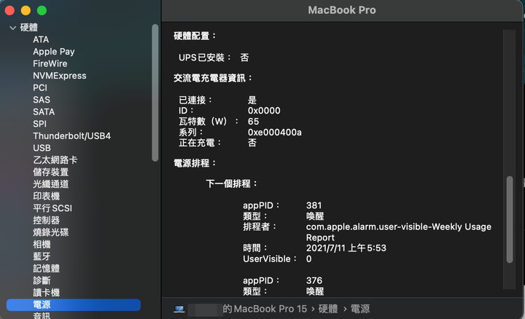
Task: Open the Apple Pay section
Action: pyautogui.click(x=53, y=52)
